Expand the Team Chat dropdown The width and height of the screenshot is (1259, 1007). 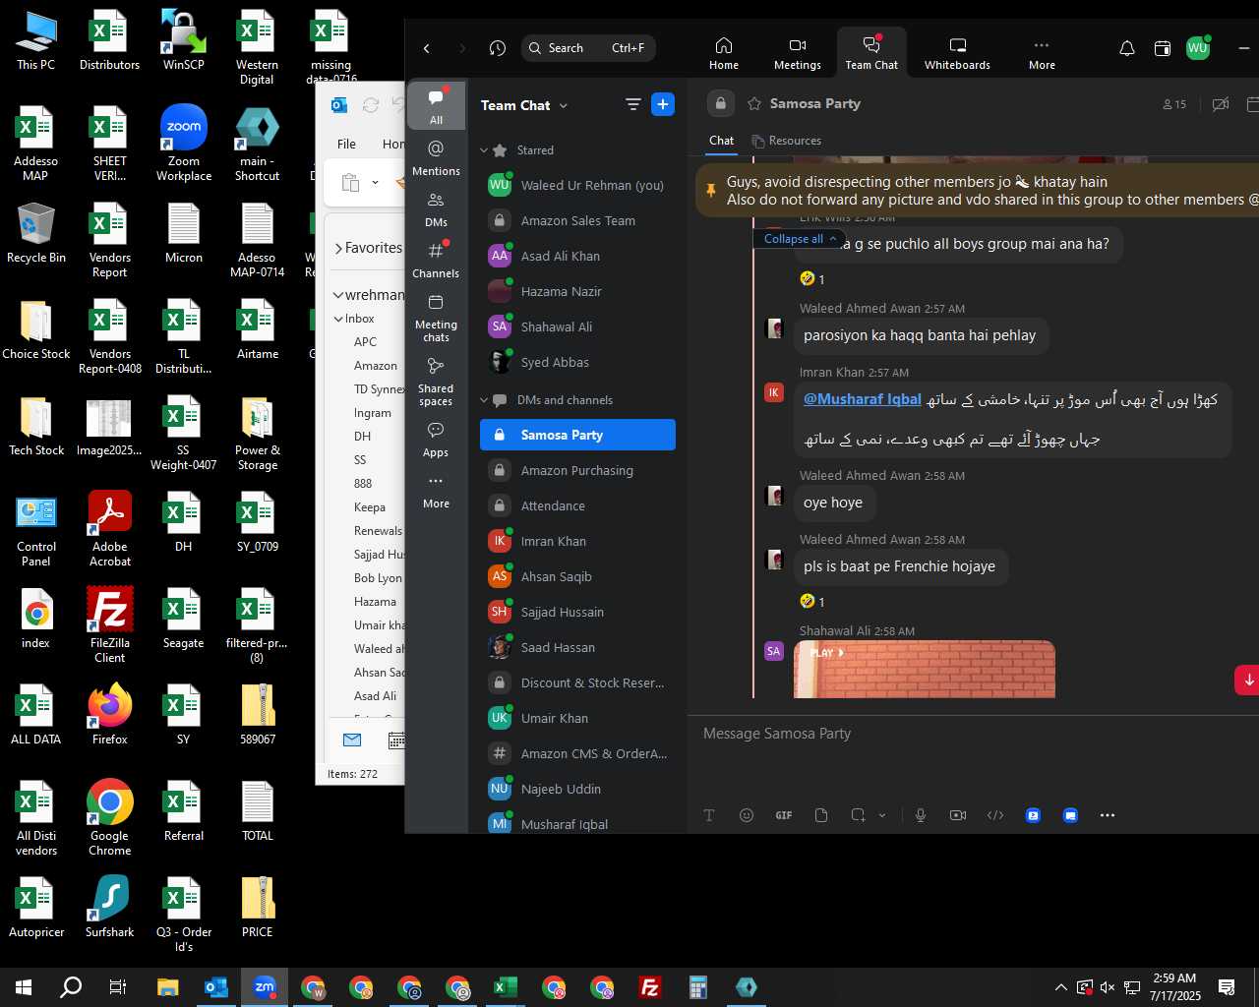(564, 105)
